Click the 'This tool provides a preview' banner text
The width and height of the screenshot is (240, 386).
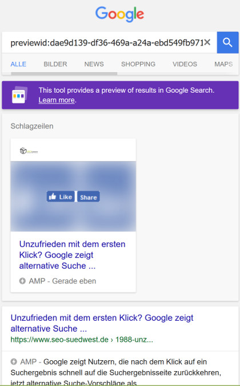point(126,90)
